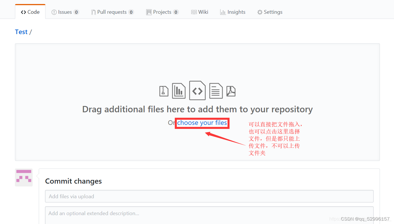Click the Issues count badge
The image size is (394, 224).
[x=76, y=12]
